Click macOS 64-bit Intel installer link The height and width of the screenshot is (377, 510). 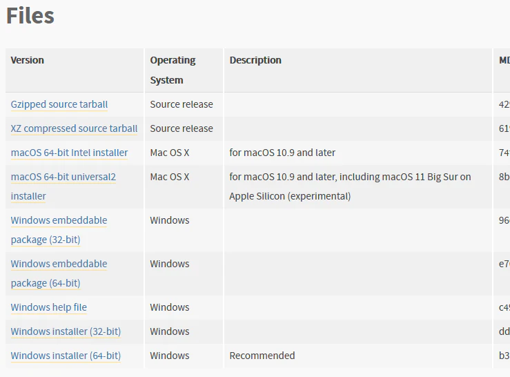(69, 153)
